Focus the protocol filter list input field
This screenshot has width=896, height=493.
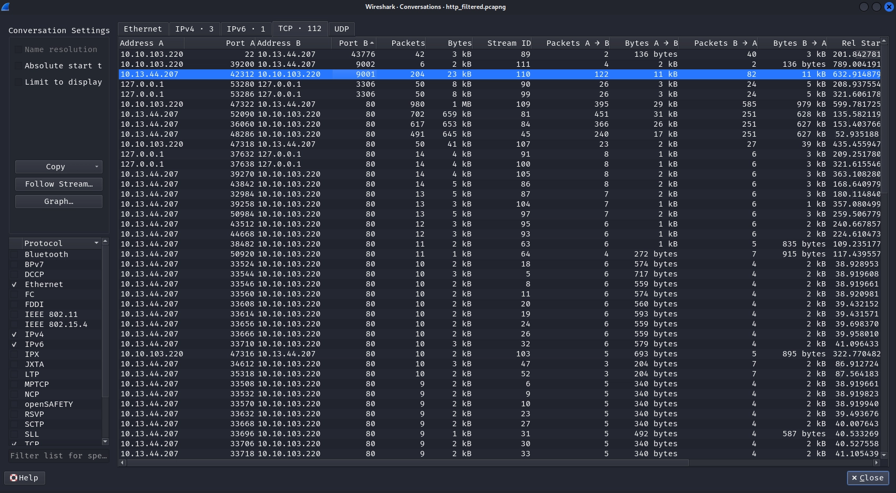coord(59,456)
